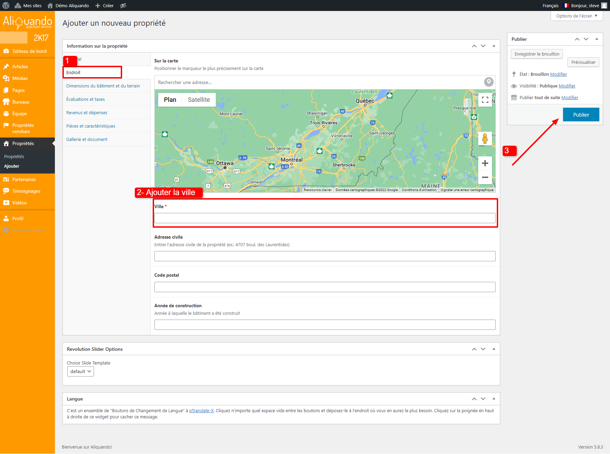Open Articles in sidebar
Image resolution: width=610 pixels, height=454 pixels.
(x=27, y=67)
